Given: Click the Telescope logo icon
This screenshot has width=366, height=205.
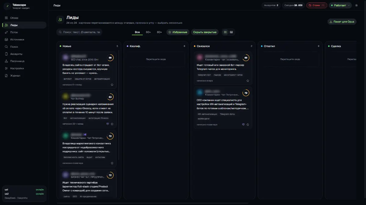Looking at the screenshot, I should click(x=7, y=6).
